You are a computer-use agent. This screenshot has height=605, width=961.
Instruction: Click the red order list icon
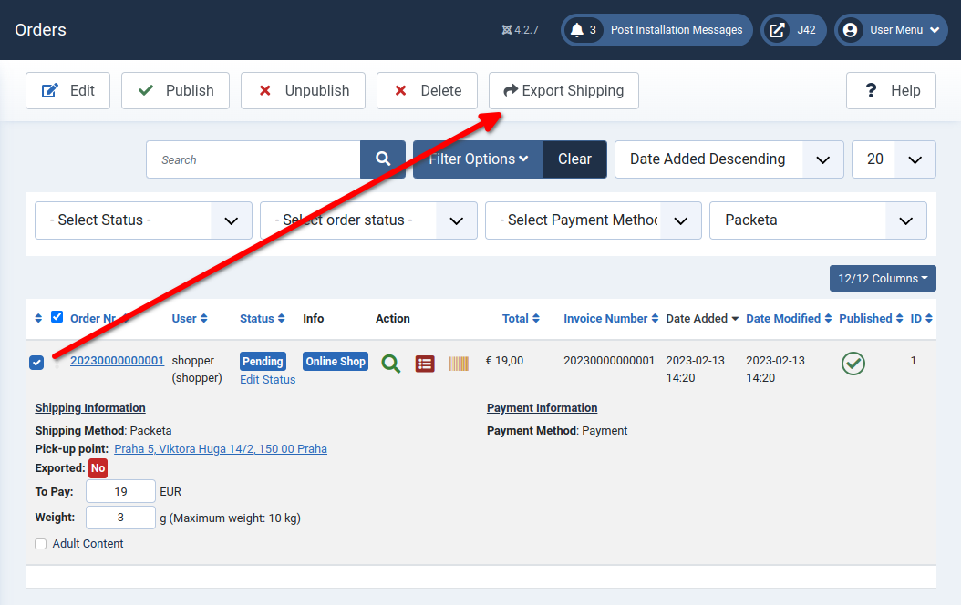pos(425,364)
